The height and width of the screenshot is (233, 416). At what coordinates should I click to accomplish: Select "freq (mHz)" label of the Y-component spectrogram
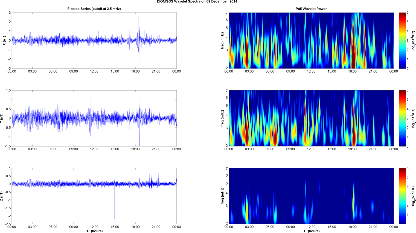[x=223, y=118]
